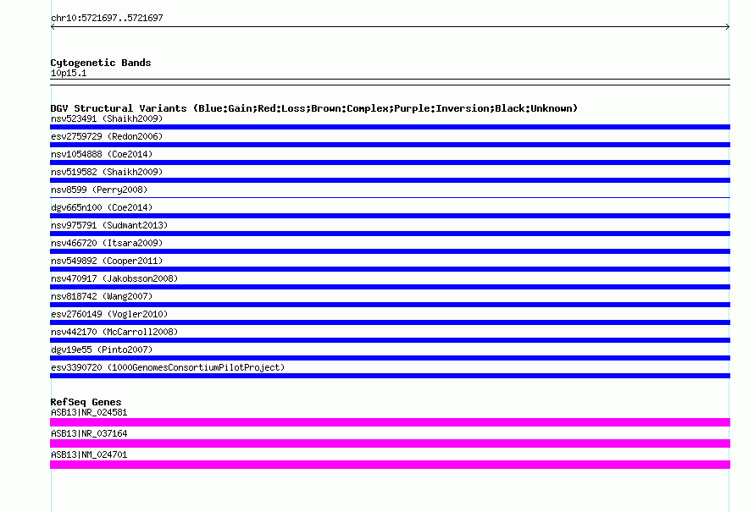Select dgv19e55 (Pinto2007) label
The width and height of the screenshot is (754, 512).
coord(102,350)
